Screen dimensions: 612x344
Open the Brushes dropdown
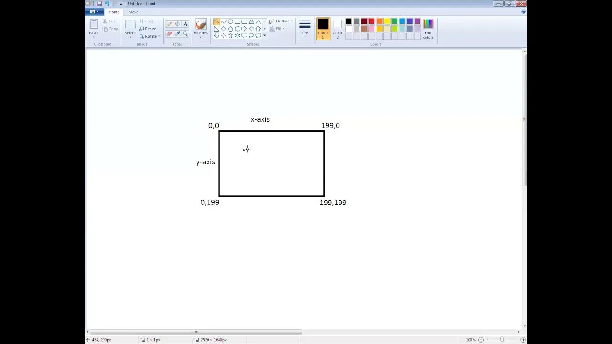[x=201, y=36]
